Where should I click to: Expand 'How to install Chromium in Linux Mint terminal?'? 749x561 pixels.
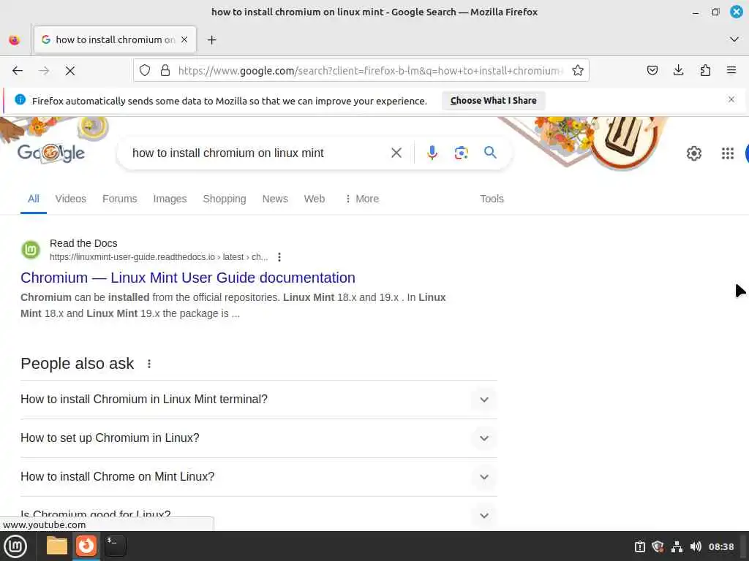click(259, 400)
